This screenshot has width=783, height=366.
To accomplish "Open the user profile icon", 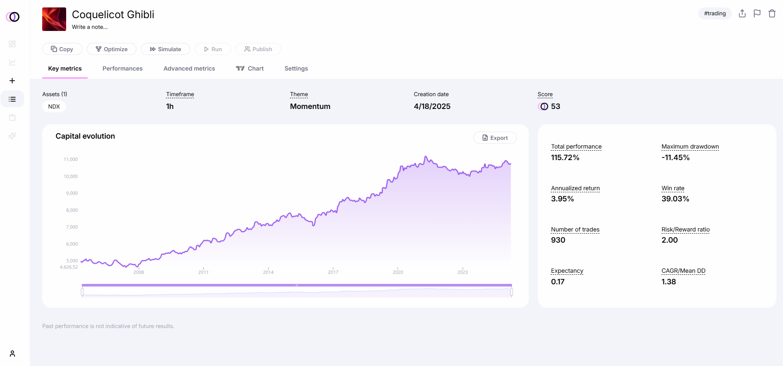I will point(12,354).
